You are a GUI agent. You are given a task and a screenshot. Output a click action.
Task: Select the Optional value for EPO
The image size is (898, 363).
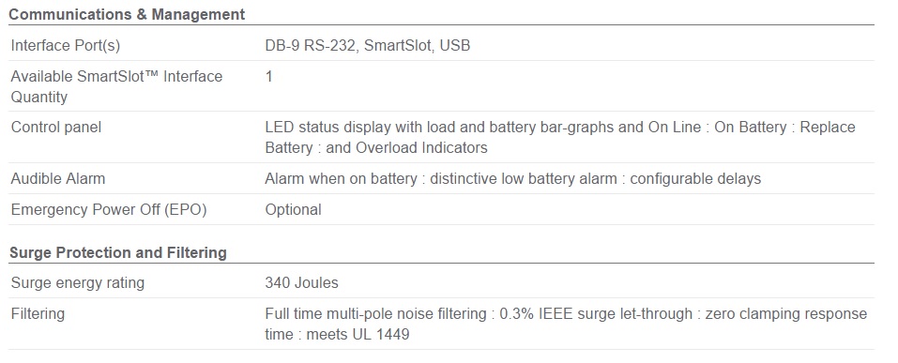pyautogui.click(x=293, y=210)
